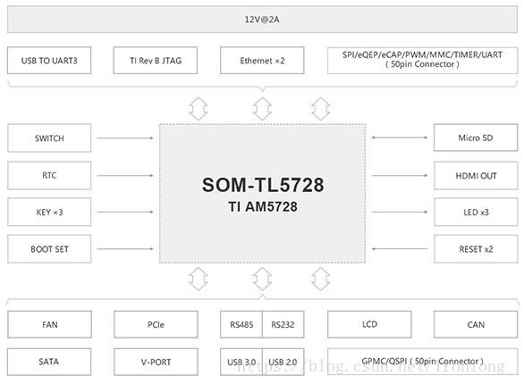The image size is (524, 384).
Task: Select the USB 3.0 block
Action: [241, 362]
